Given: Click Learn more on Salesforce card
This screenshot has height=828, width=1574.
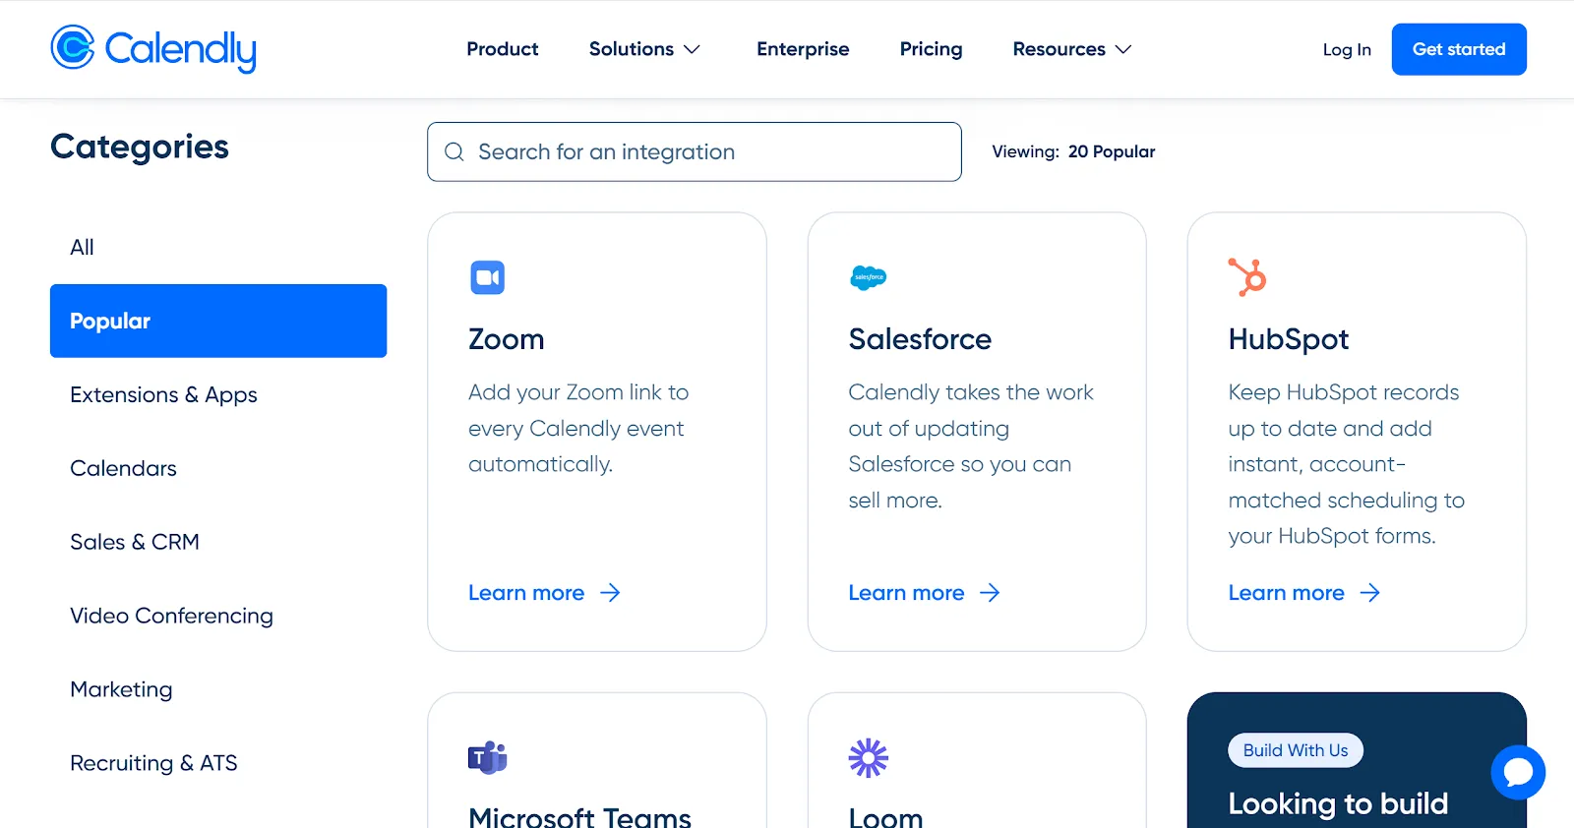Looking at the screenshot, I should coord(906,593).
